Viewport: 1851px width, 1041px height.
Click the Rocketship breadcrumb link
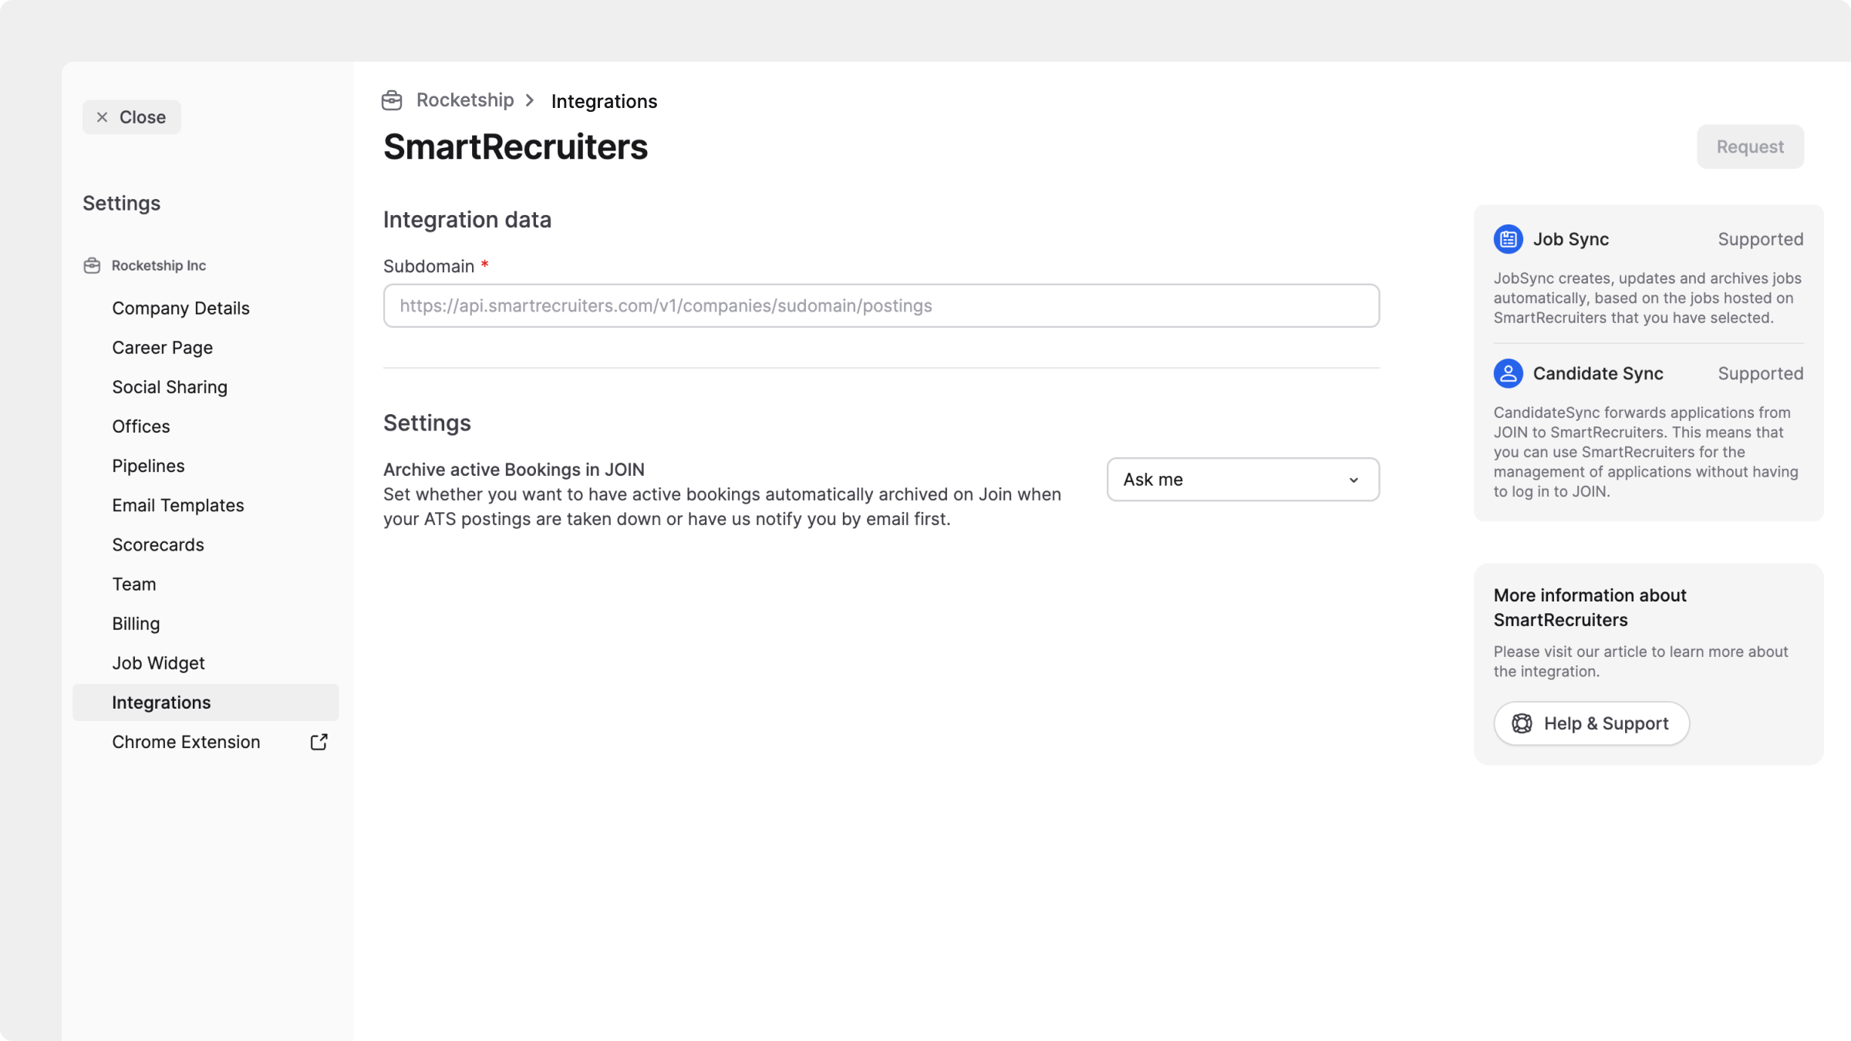(464, 100)
